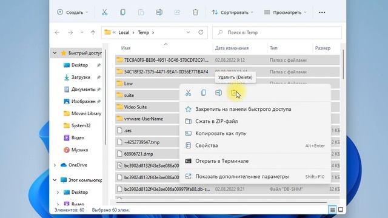Screen dimensions: 388x218
Task: Open Movavi Library folder in sidebar
Action: [x=86, y=113]
